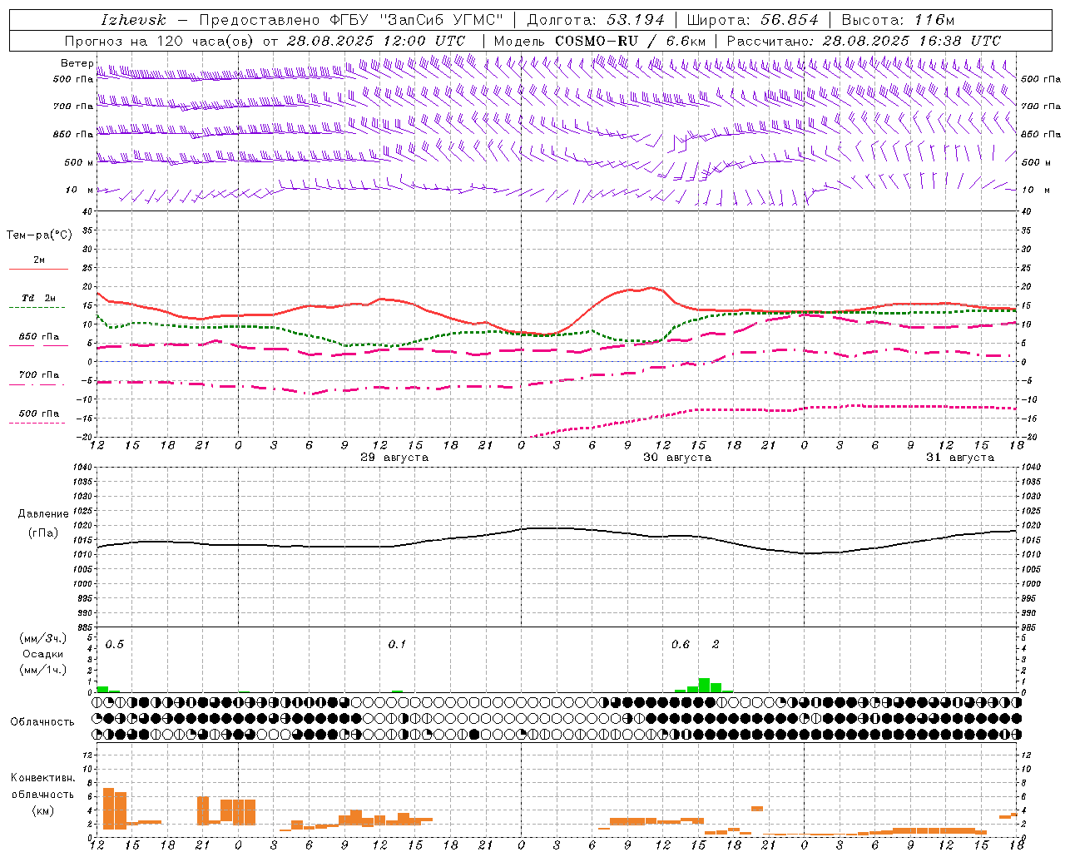Select the "Td 2м" dew point legend entry
1065x852 pixels.
point(38,298)
